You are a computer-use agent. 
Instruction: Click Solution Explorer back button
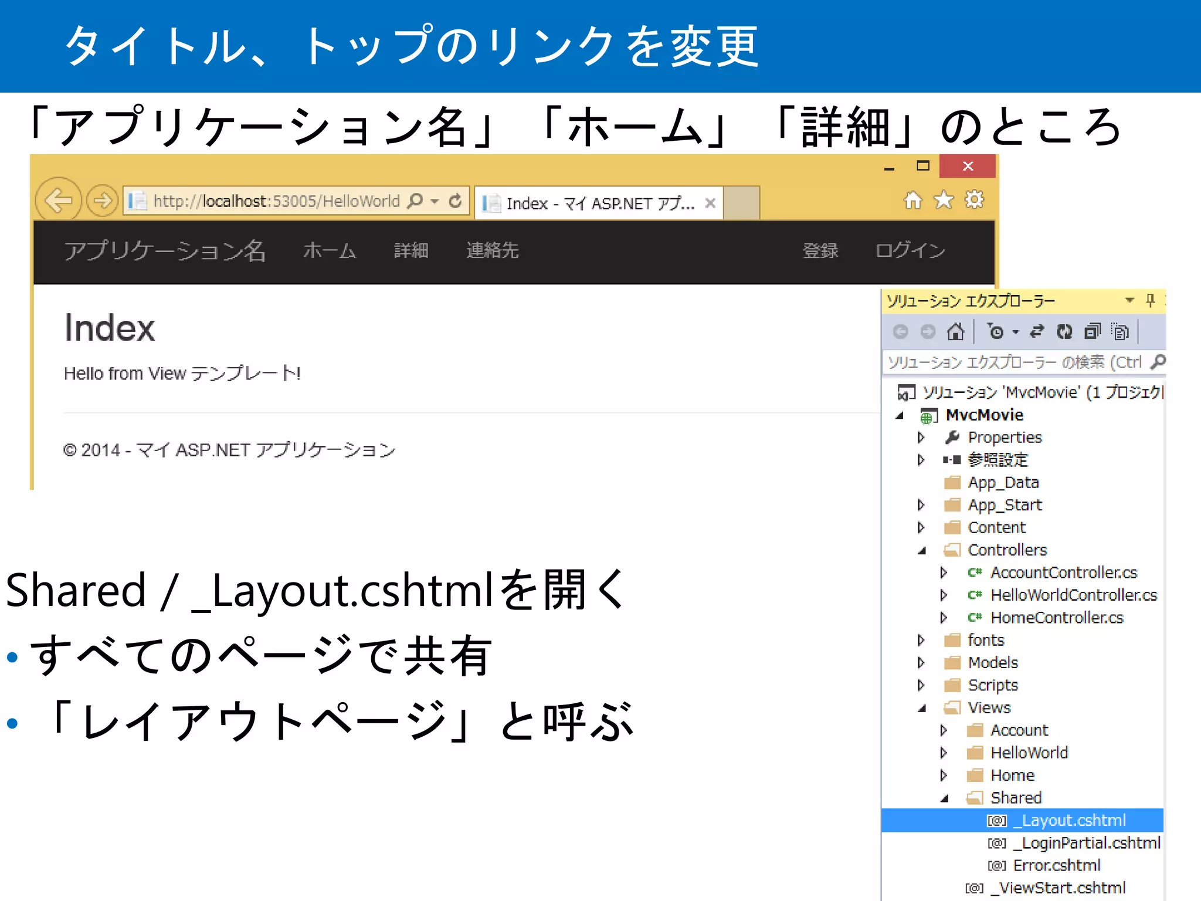(900, 332)
